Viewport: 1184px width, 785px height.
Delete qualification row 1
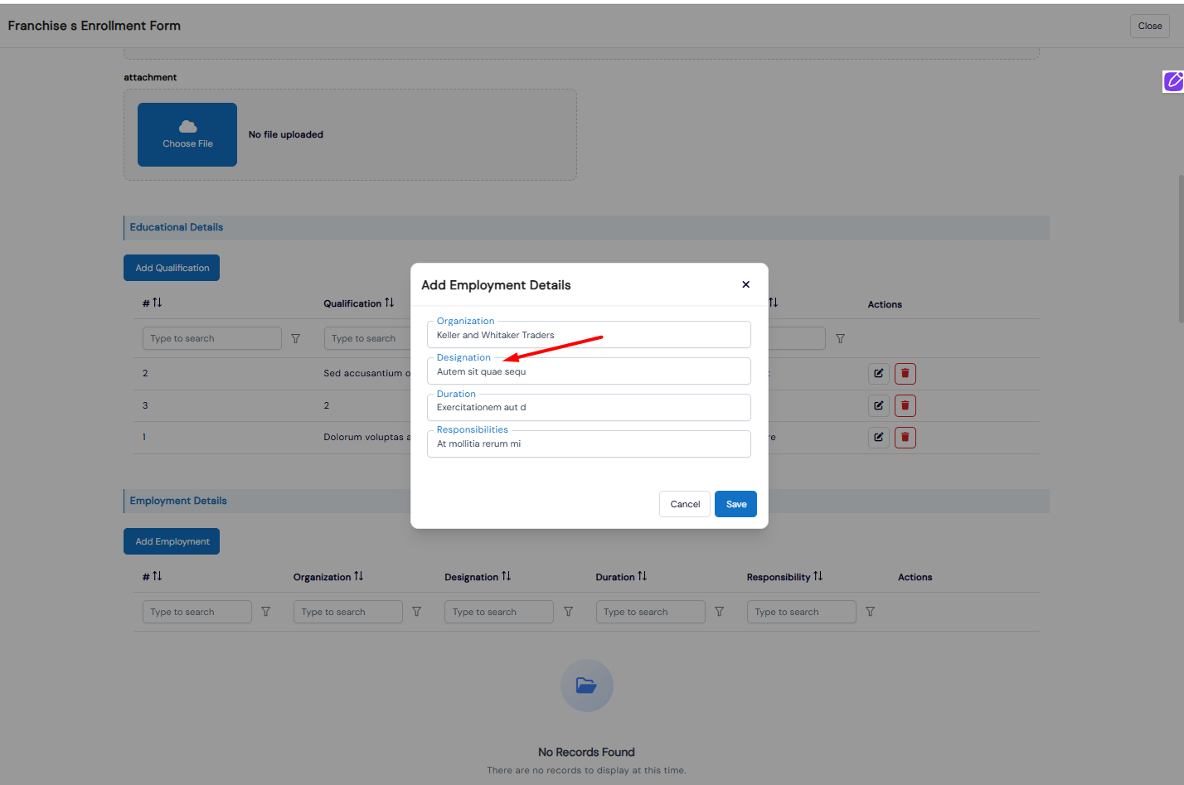click(905, 437)
